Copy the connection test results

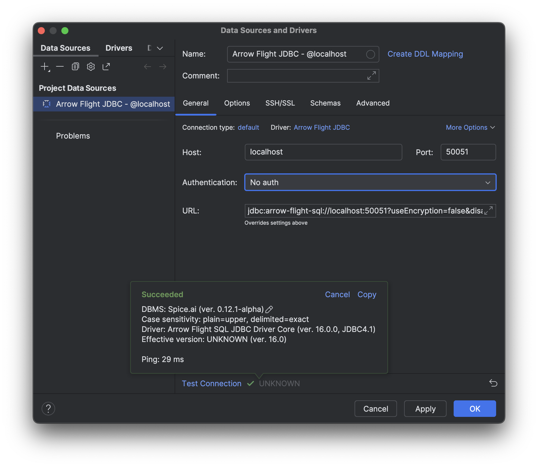pos(367,294)
